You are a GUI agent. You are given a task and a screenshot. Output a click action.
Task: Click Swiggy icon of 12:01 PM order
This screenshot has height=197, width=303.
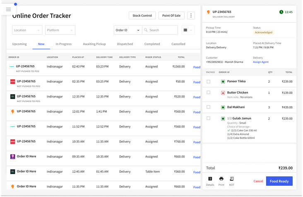(x=12, y=112)
